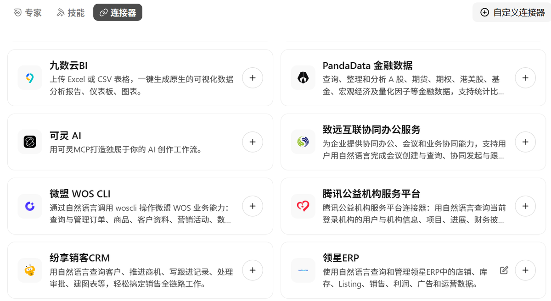
Task: Click the 致远互联 swirl logo icon
Action: pos(303,142)
